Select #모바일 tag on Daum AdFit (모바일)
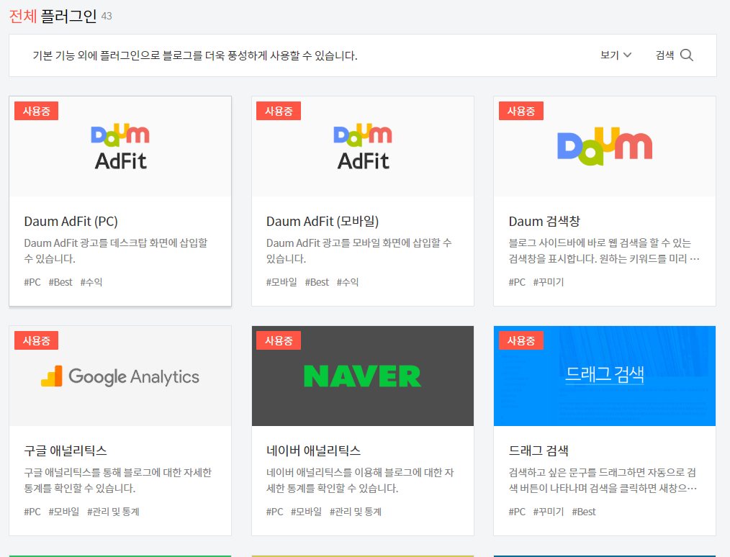The width and height of the screenshot is (730, 557). pyautogui.click(x=281, y=282)
